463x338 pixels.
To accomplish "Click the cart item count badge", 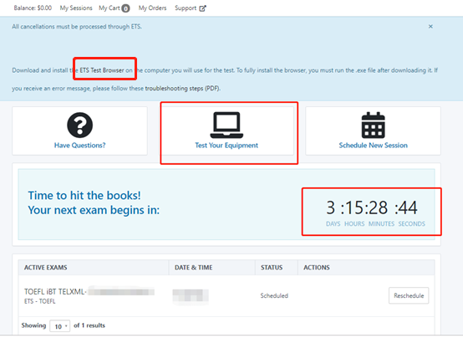I will [x=126, y=8].
